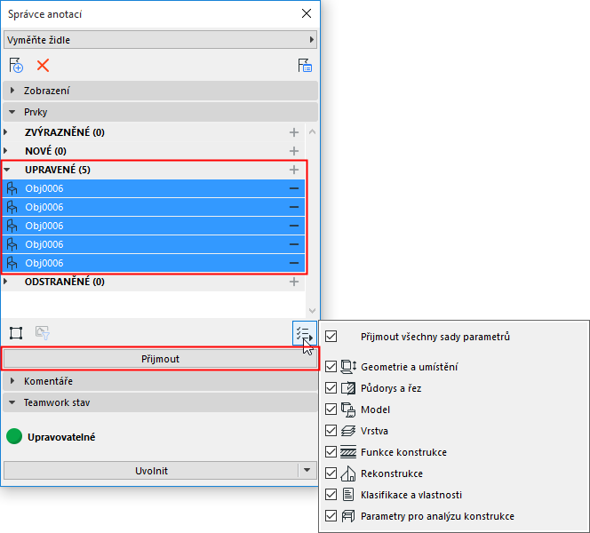
Task: Close the Správce anotací panel
Action: tap(307, 13)
